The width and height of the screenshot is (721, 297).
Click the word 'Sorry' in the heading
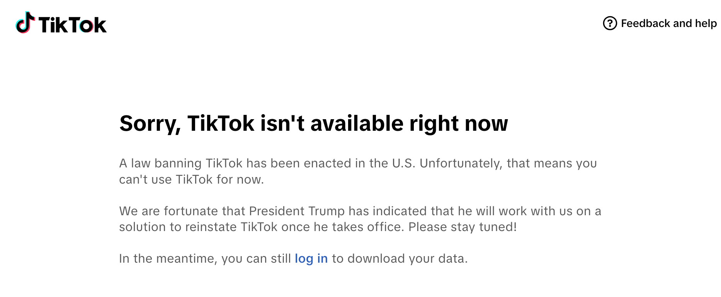(x=148, y=124)
